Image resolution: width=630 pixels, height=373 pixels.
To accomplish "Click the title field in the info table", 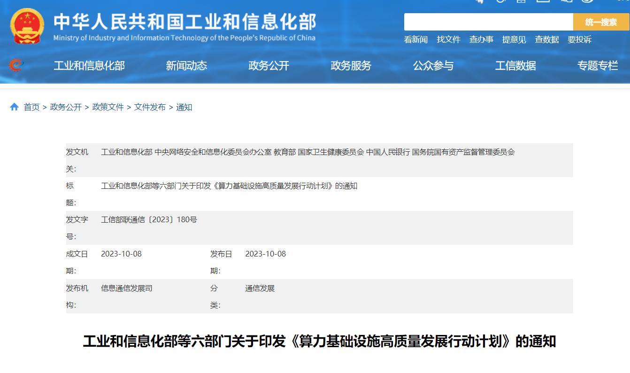I will pos(229,186).
